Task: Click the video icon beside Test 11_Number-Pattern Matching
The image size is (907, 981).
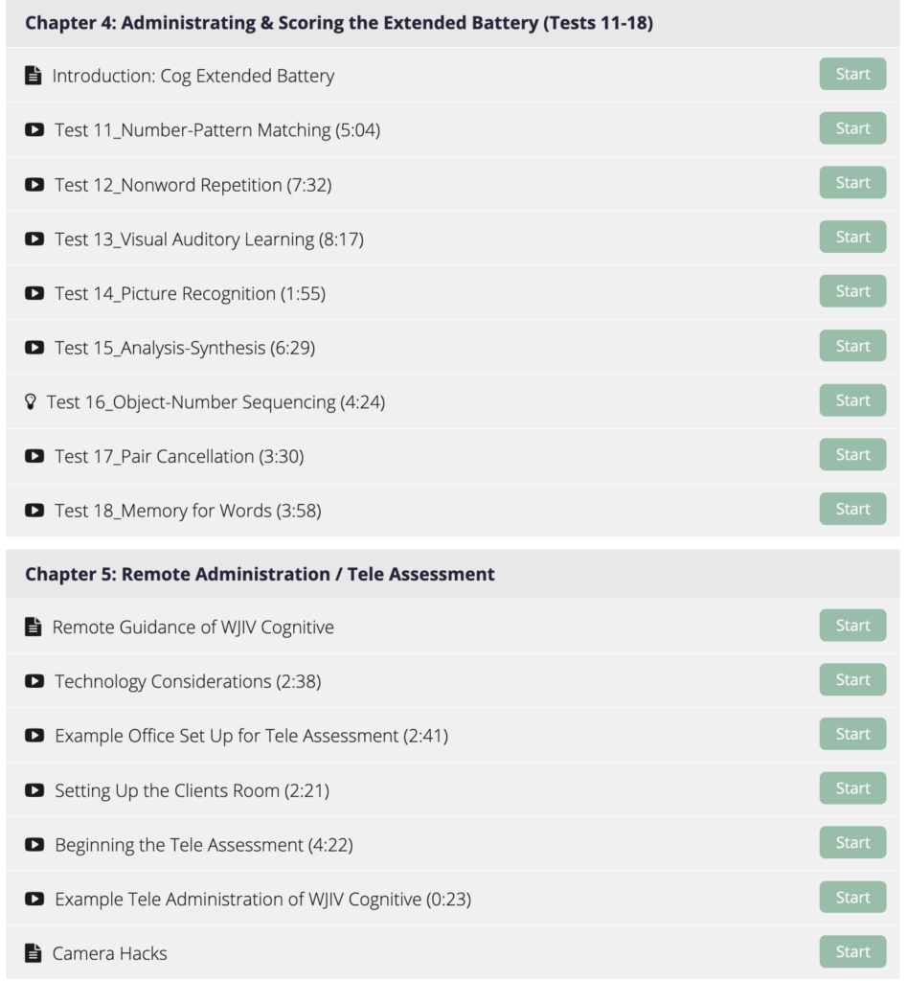Action: point(34,129)
